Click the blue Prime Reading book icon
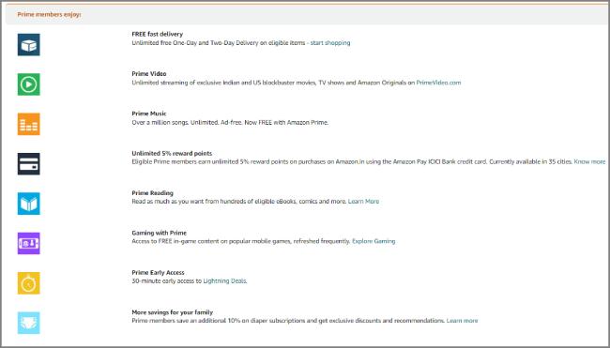This screenshot has height=348, width=610. coord(29,204)
